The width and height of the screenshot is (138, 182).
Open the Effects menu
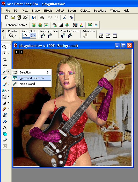pyautogui.click(x=48, y=11)
